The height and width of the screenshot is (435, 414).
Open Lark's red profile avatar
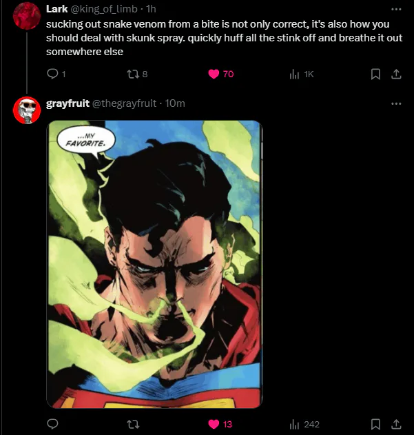(x=26, y=15)
